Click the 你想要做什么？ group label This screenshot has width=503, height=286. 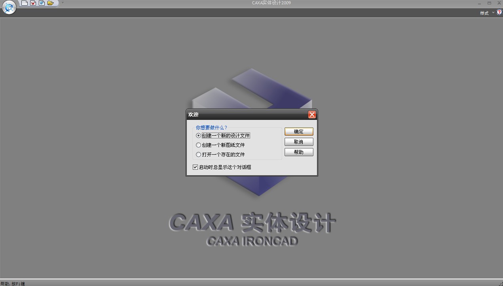(x=212, y=127)
